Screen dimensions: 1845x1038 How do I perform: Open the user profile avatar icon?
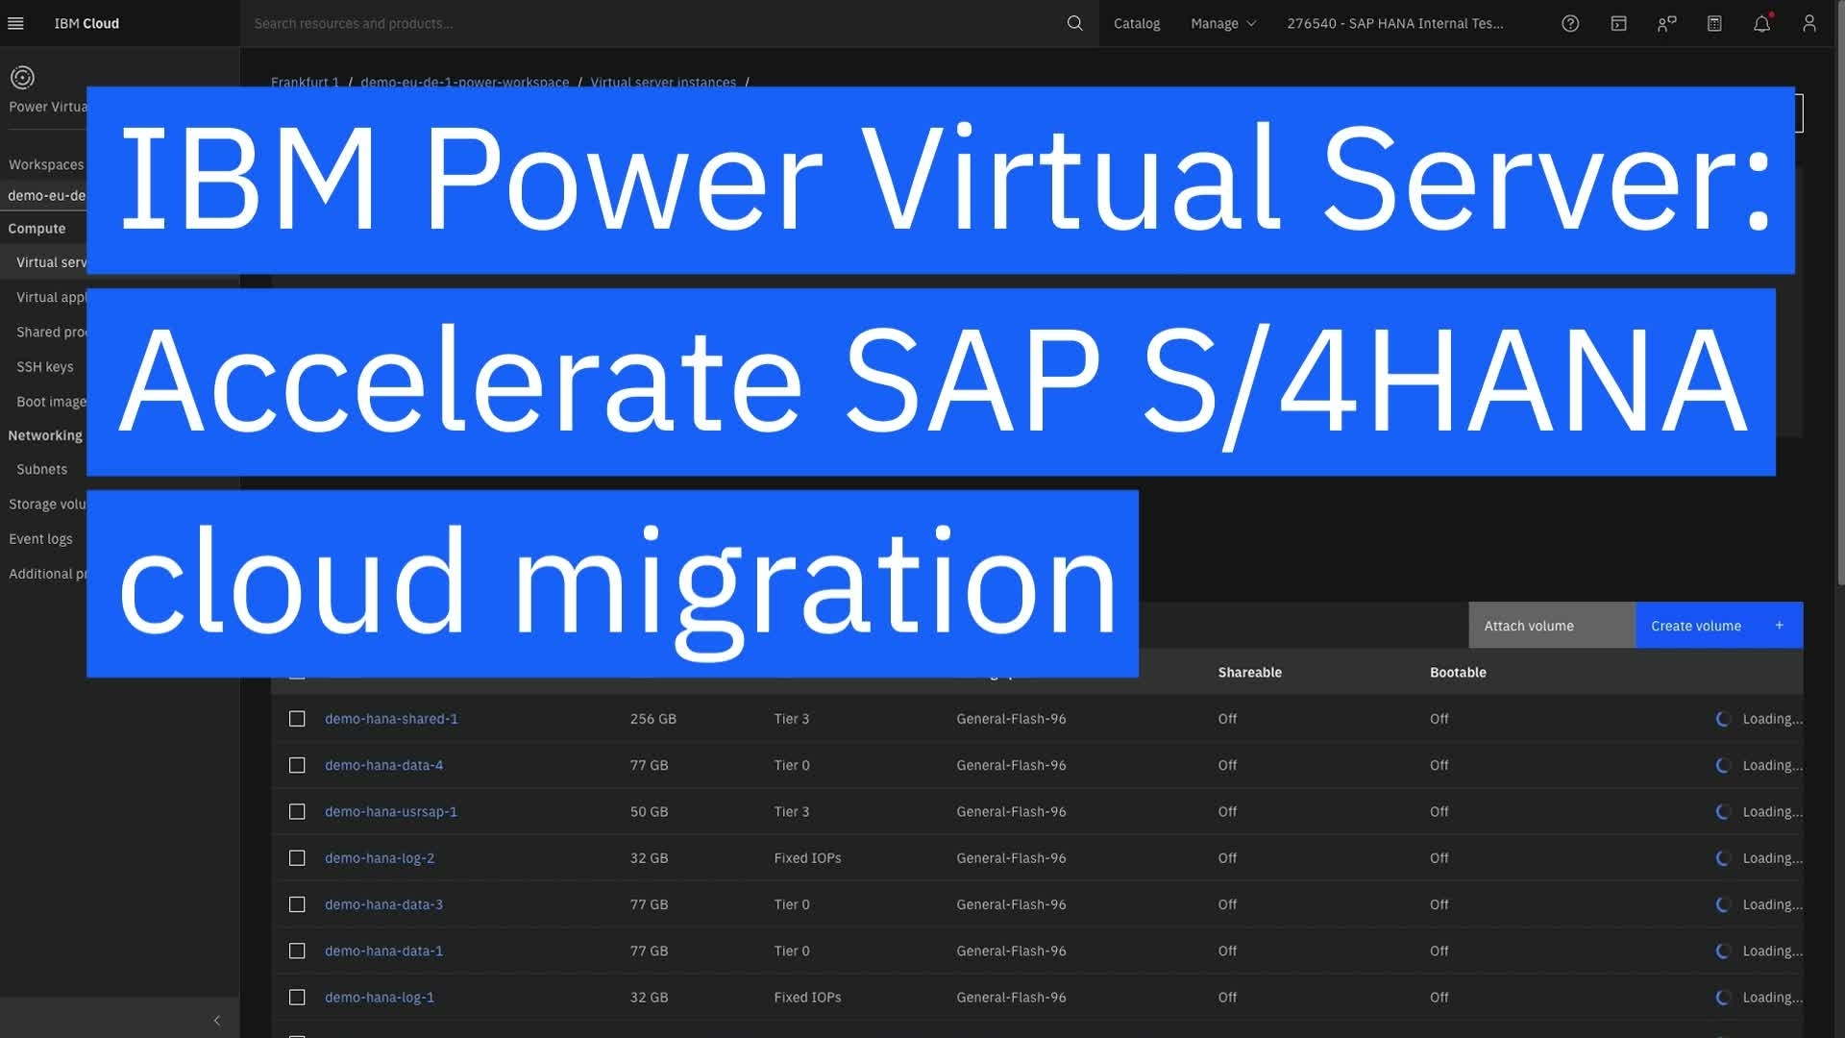1808,23
